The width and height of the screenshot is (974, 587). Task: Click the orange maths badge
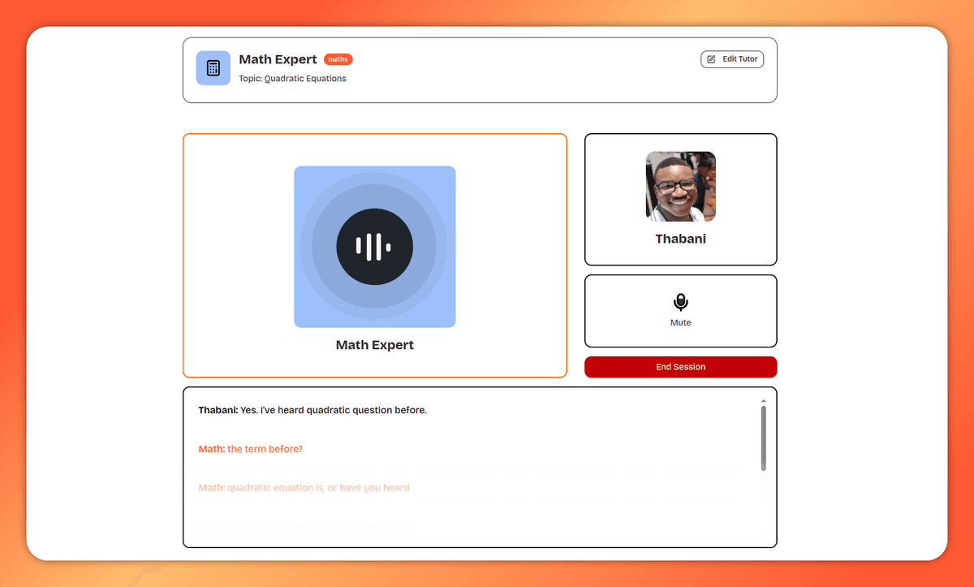[338, 59]
